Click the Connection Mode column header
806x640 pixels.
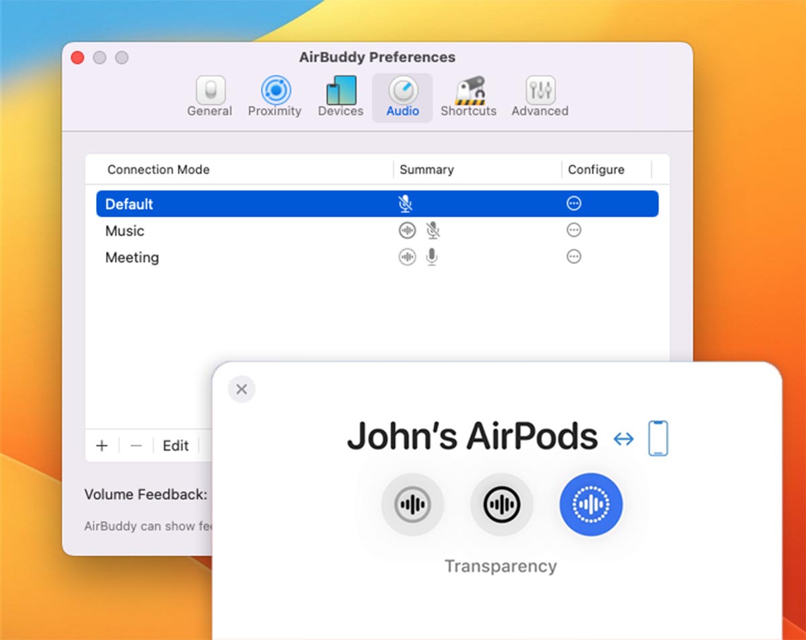(x=159, y=170)
